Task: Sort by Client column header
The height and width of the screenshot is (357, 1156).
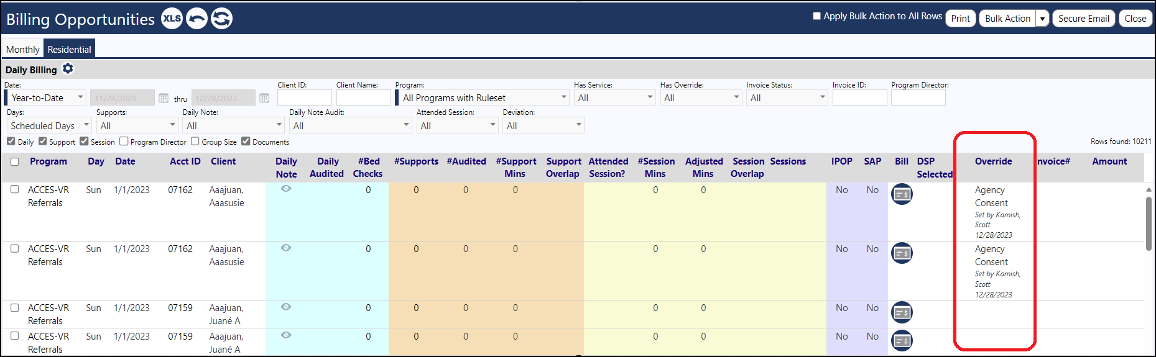Action: 223,161
